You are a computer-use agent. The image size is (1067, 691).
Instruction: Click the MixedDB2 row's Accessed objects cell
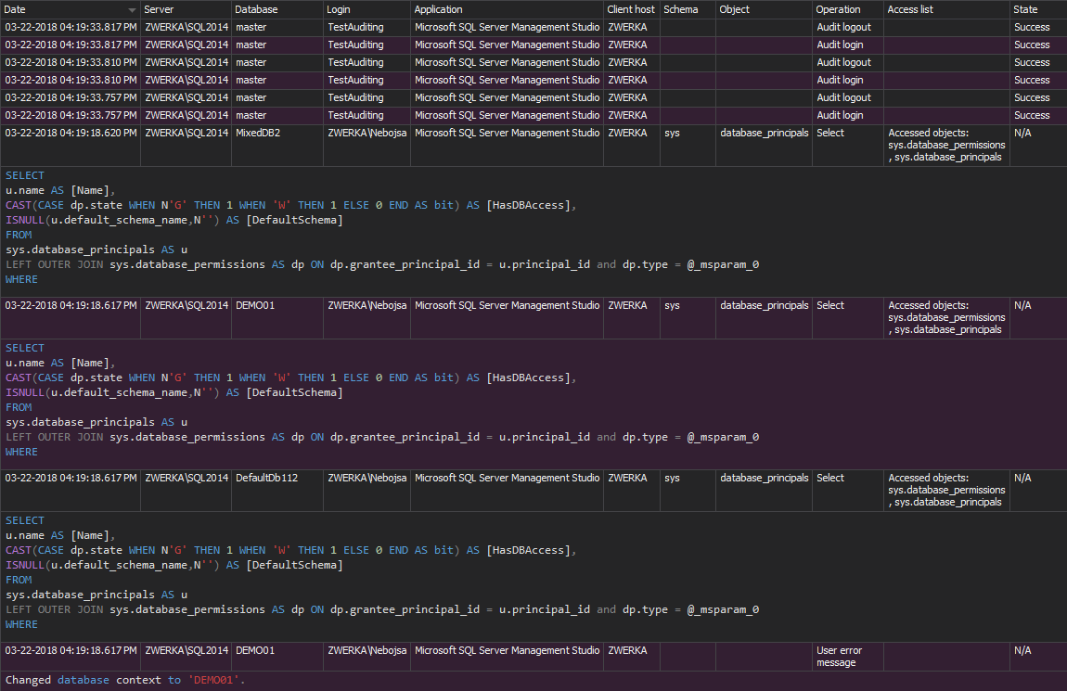tap(945, 145)
